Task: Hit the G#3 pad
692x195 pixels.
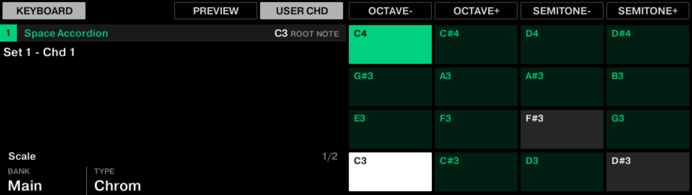Action: click(390, 87)
